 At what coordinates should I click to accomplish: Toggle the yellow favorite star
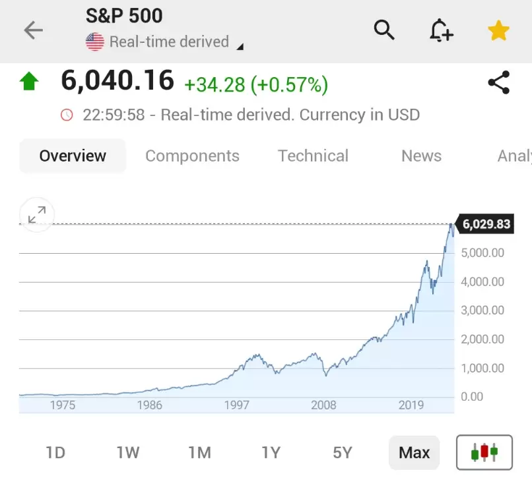tap(498, 30)
